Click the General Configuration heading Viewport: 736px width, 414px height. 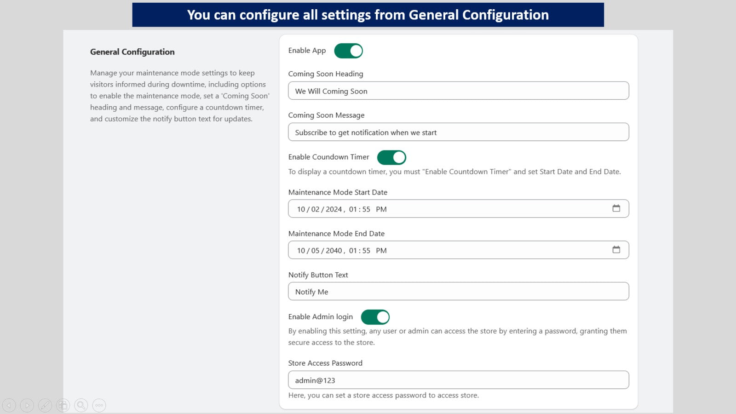(132, 52)
